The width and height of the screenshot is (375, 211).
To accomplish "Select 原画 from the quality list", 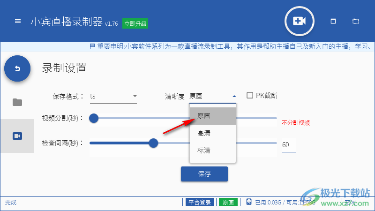I will pos(213,116).
